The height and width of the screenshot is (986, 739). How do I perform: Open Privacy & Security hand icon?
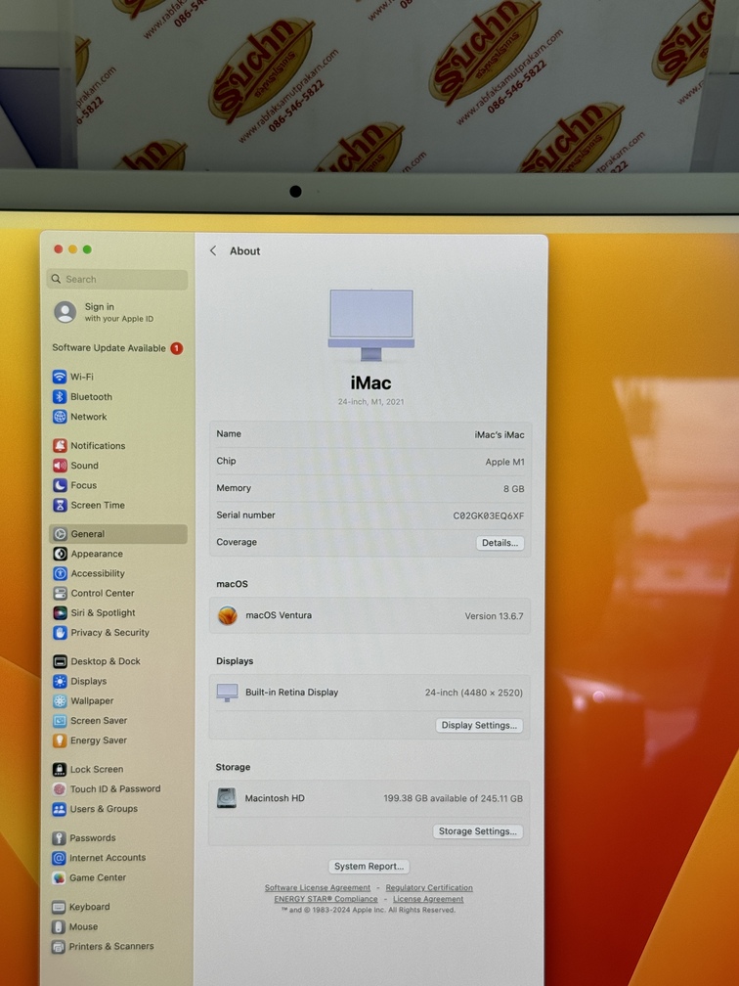tap(60, 633)
